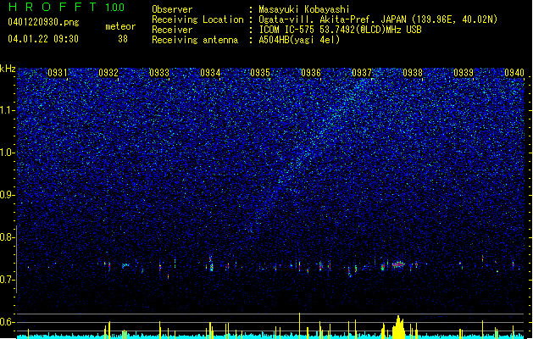Click the 1.0 kHz axis label

point(8,153)
